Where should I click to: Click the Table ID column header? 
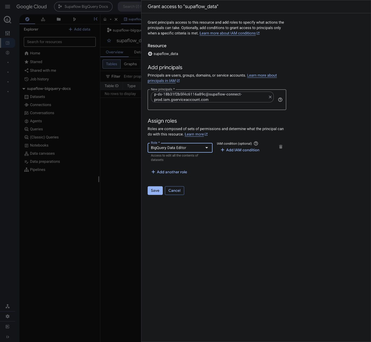[x=111, y=86]
